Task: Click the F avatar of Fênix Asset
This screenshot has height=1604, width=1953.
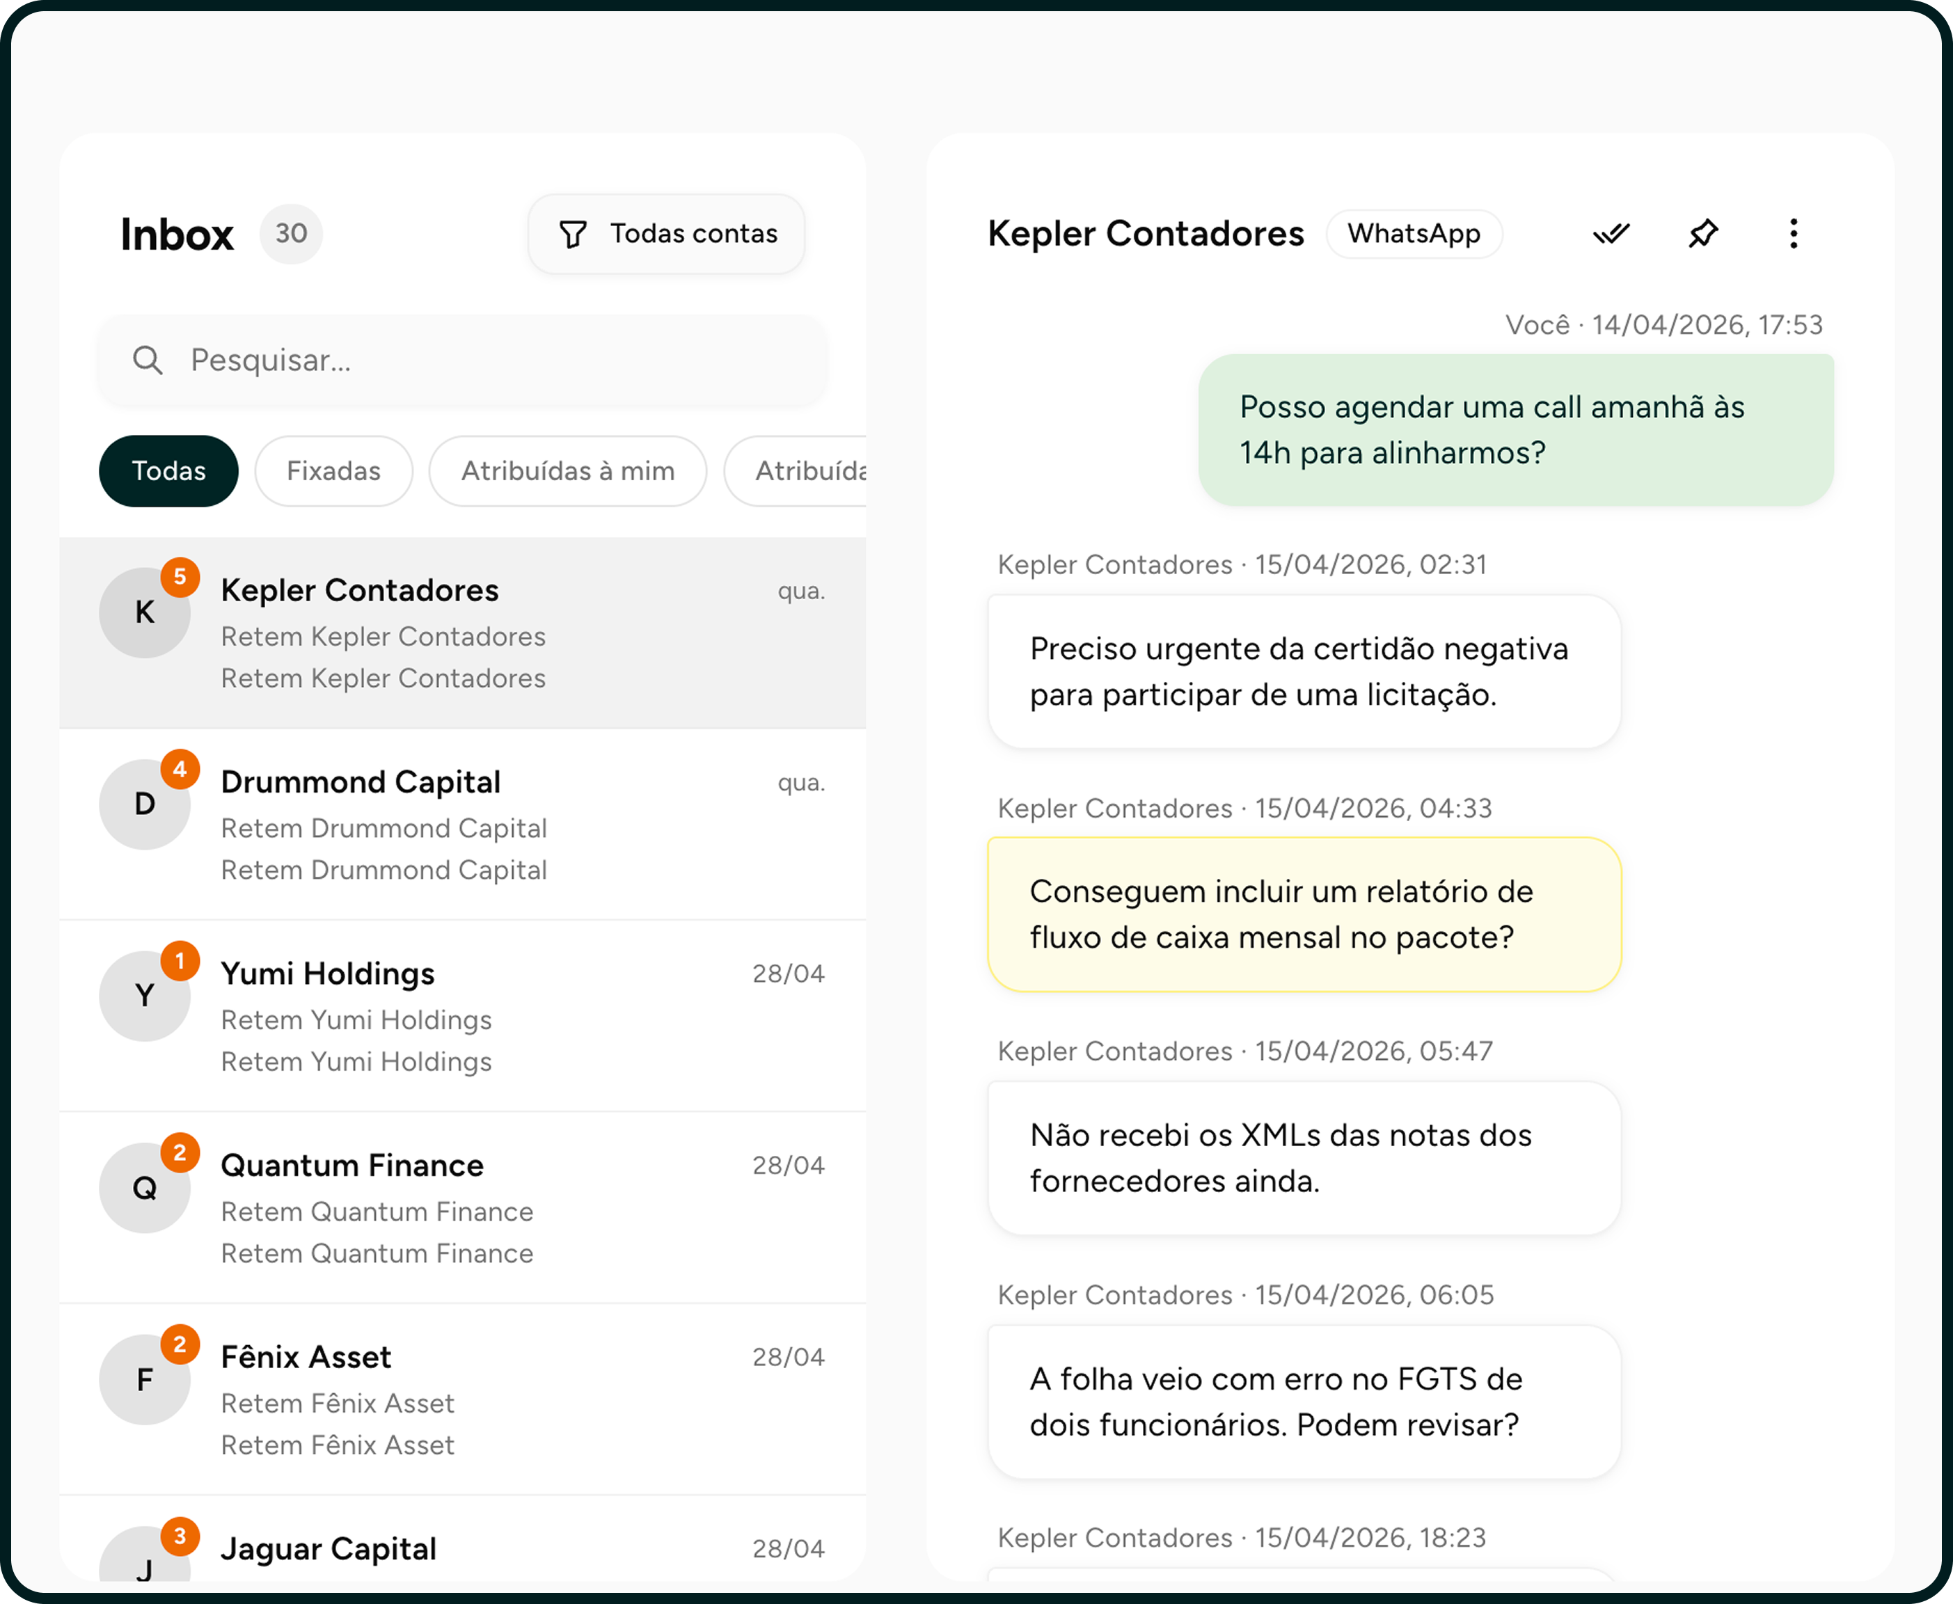Action: pyautogui.click(x=145, y=1379)
